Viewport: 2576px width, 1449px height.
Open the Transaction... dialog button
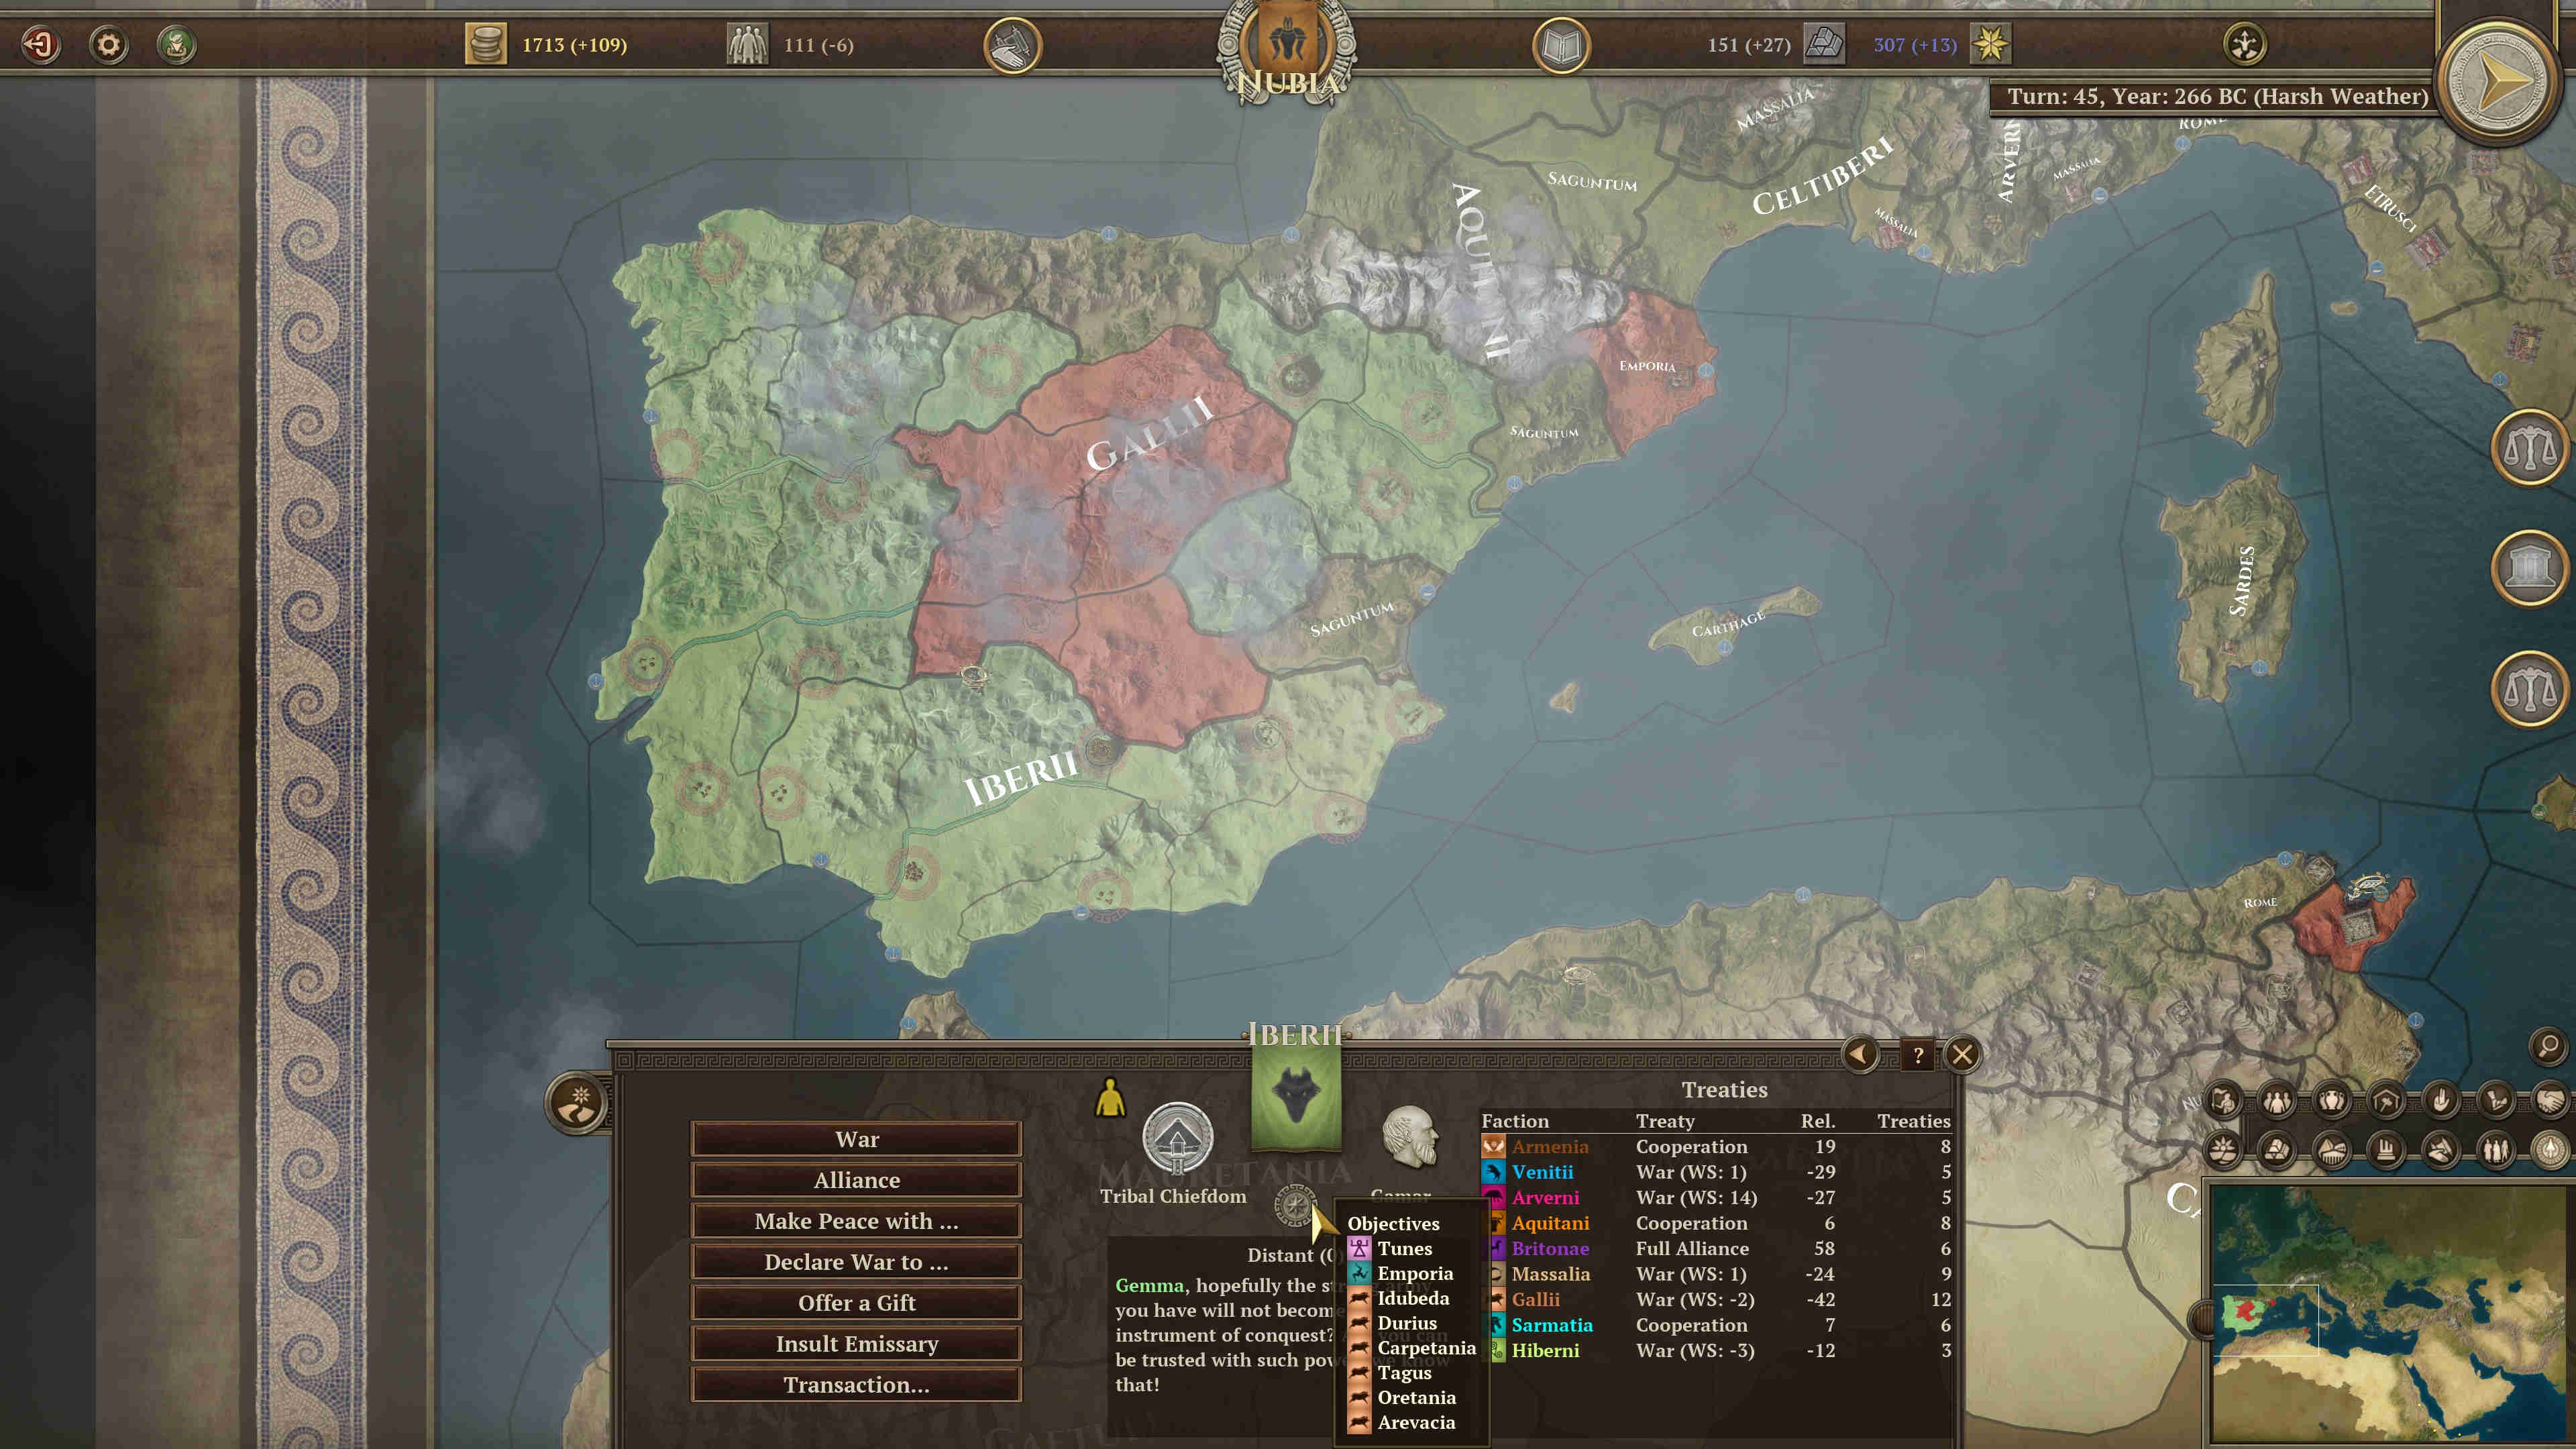(x=856, y=1385)
